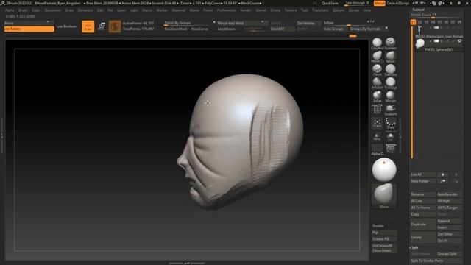Select the Inflat brush

(x=377, y=96)
